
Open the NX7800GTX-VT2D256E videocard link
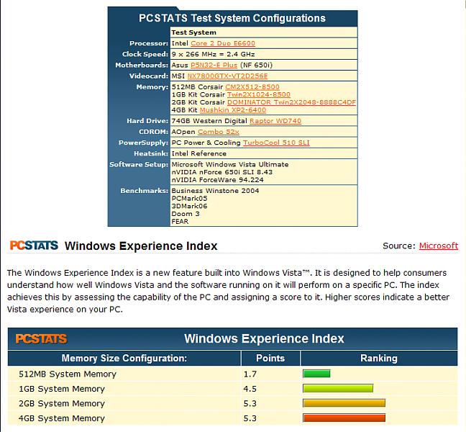(227, 76)
